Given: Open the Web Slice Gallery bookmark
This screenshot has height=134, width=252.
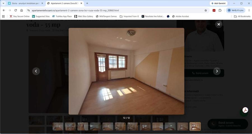Looking at the screenshot, I should pyautogui.click(x=84, y=17).
